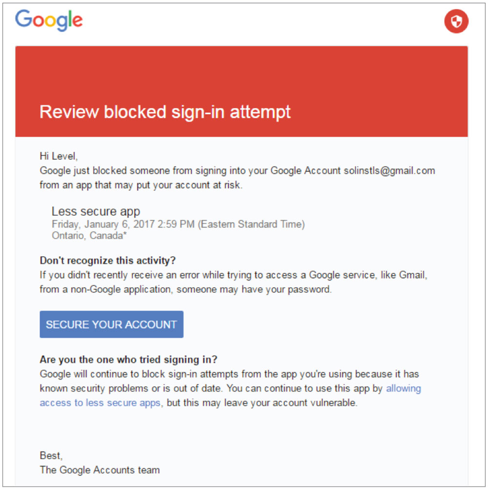Select the Are you the one who tried signing in heading
The height and width of the screenshot is (489, 488).
point(128,360)
